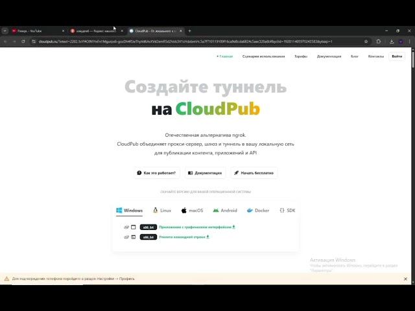Click the Linux penguin icon
The width and height of the screenshot is (415, 311).
click(156, 211)
